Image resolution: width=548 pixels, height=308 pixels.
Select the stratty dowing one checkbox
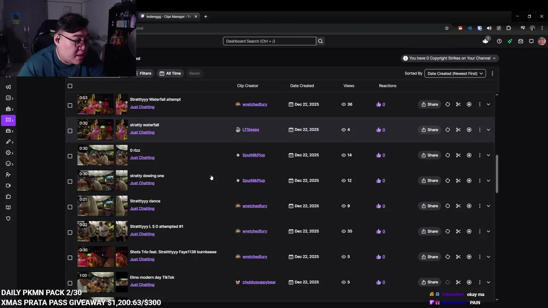coord(70,181)
